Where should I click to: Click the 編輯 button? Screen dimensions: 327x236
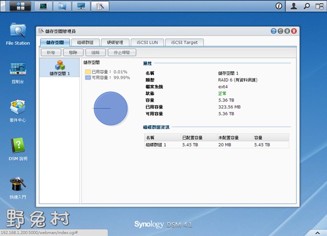click(x=95, y=53)
